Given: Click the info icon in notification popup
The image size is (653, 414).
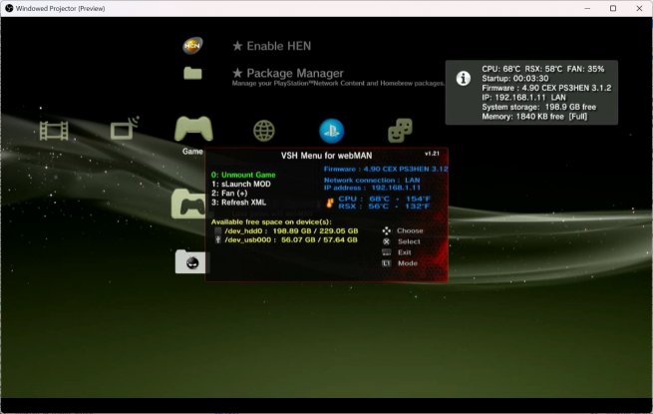Looking at the screenshot, I should point(463,78).
